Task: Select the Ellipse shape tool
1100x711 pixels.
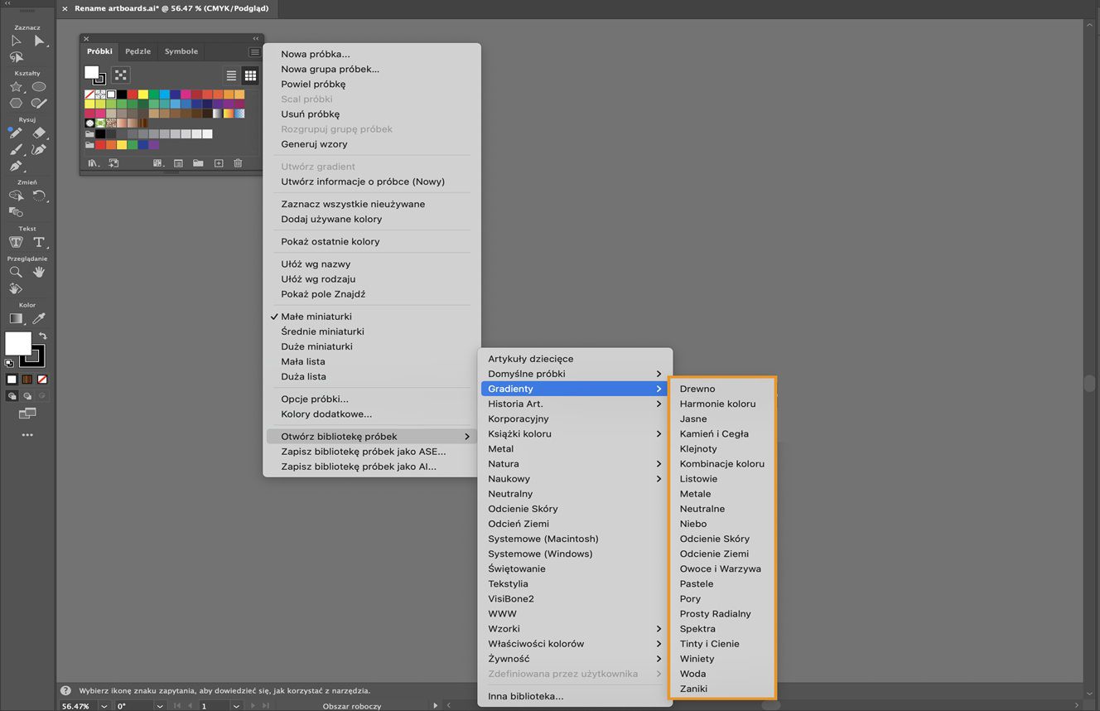Action: tap(39, 87)
